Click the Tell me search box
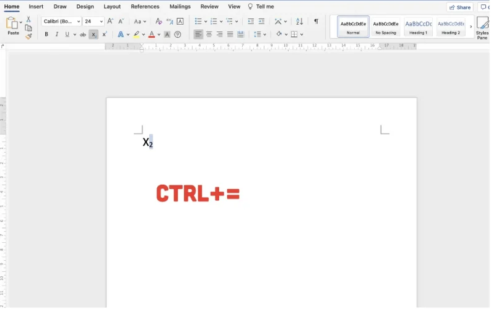 [x=261, y=7]
